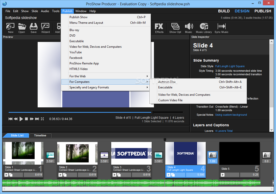Select Slide 1 thumbnail
The image size is (276, 194).
[x=23, y=153]
